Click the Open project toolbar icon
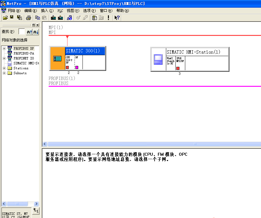This screenshot has height=218, width=261. click(5, 18)
